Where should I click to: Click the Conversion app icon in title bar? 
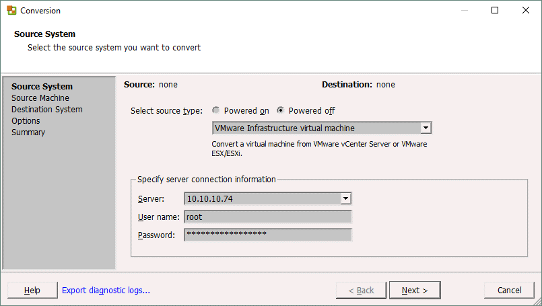(x=11, y=11)
